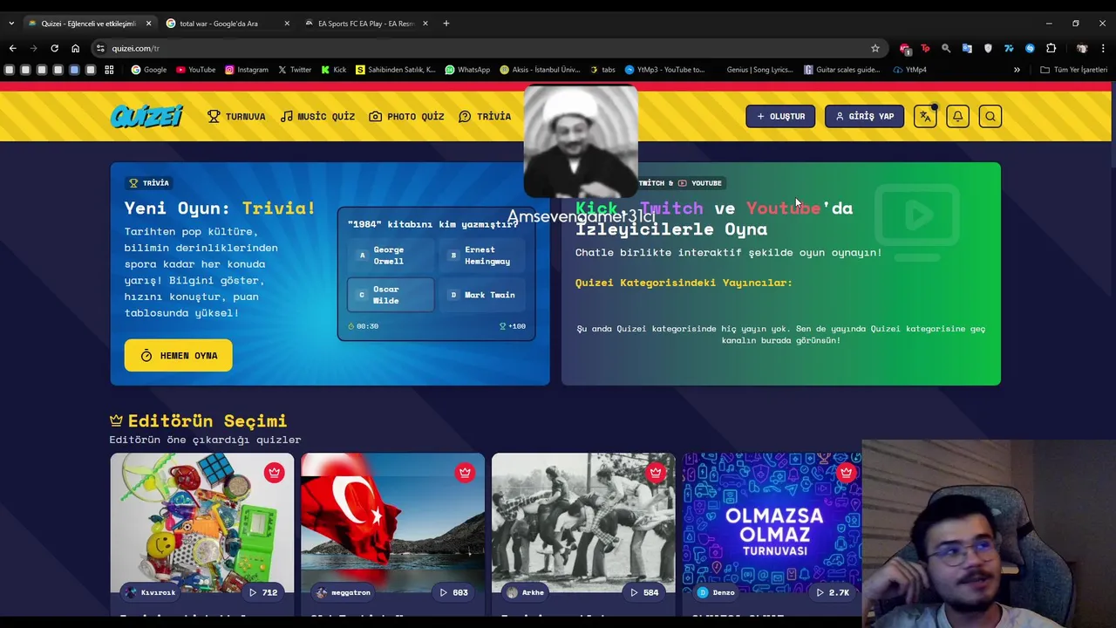Open the YouTube bookmark

click(195, 70)
